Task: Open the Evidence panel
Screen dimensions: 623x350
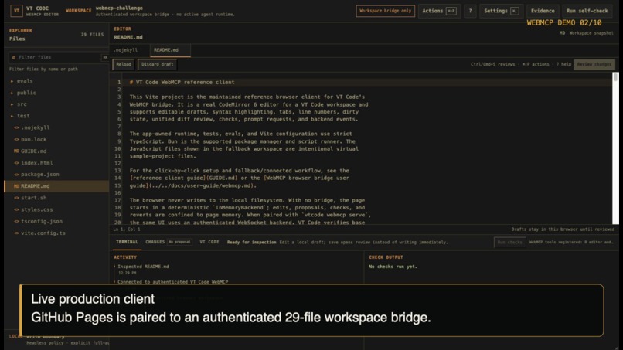Action: pyautogui.click(x=543, y=11)
